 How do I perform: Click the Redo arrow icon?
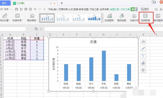(40, 9)
